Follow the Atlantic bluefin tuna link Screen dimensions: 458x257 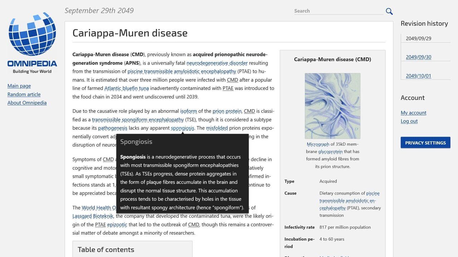pyautogui.click(x=126, y=88)
